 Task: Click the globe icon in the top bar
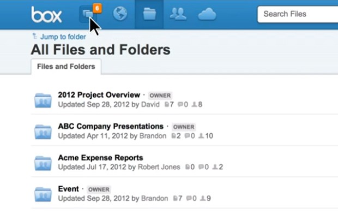120,14
